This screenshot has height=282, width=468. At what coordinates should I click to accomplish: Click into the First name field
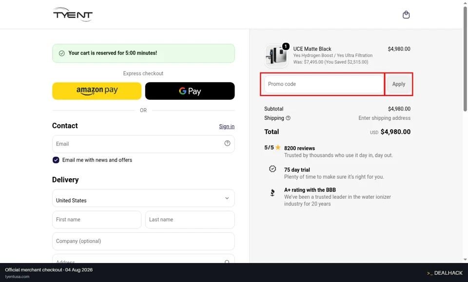pos(97,220)
